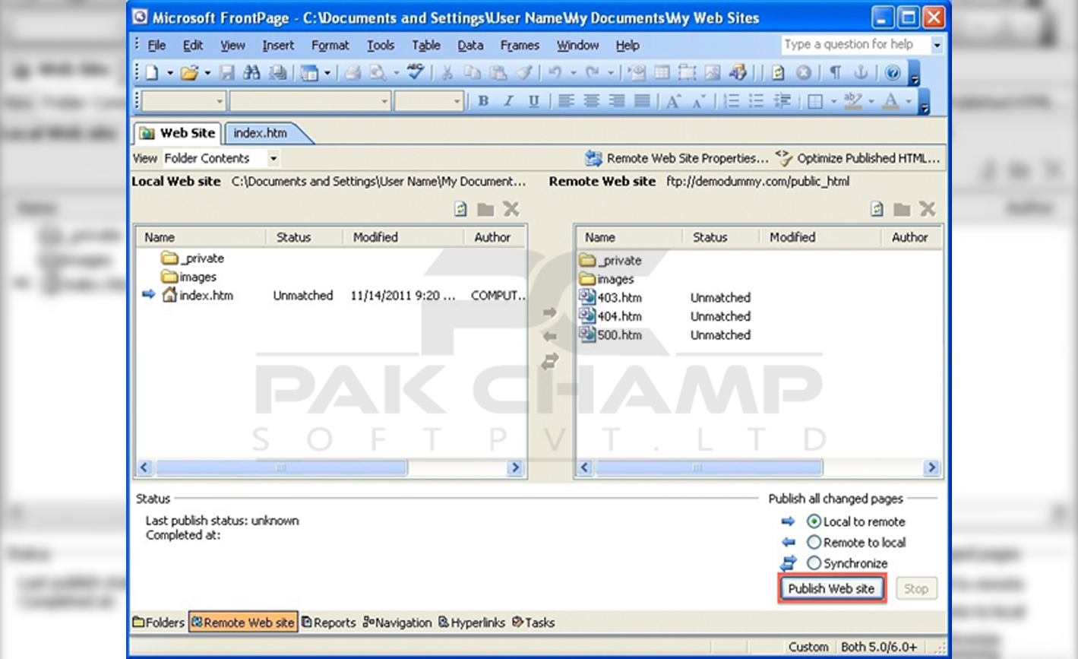The image size is (1078, 659).
Task: Click the Redo arrow icon
Action: (592, 73)
